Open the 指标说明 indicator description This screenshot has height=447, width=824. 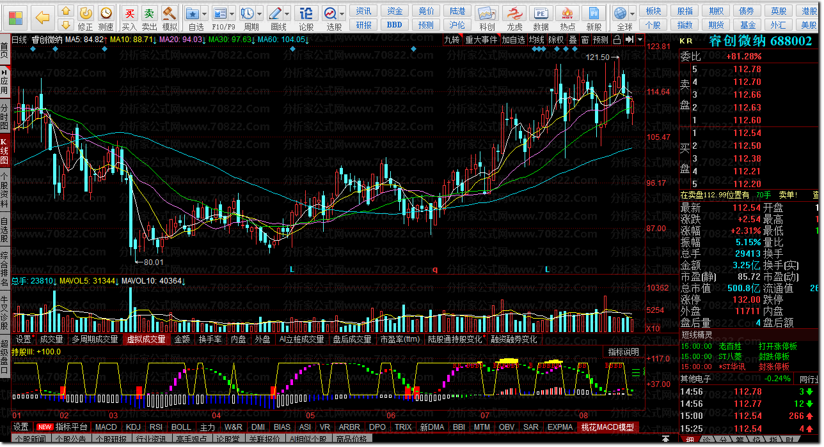click(623, 352)
